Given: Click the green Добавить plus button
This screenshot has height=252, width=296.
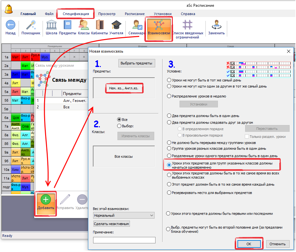Looking at the screenshot, I should point(45,200).
